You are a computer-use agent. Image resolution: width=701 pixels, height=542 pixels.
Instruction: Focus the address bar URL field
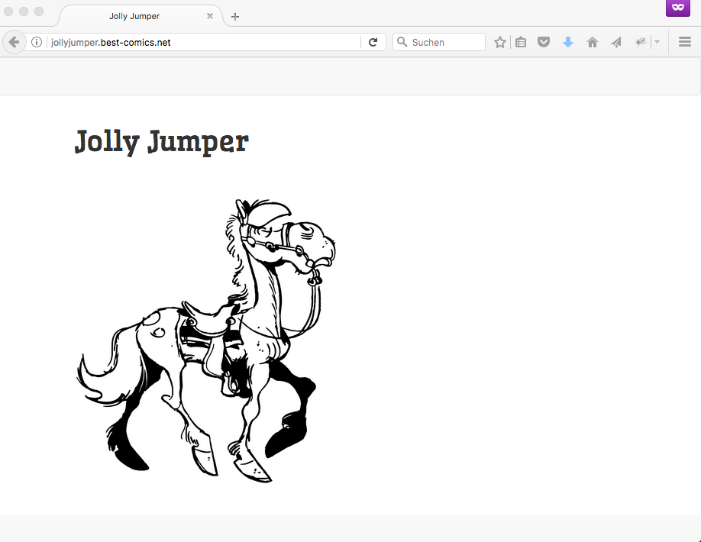point(203,43)
